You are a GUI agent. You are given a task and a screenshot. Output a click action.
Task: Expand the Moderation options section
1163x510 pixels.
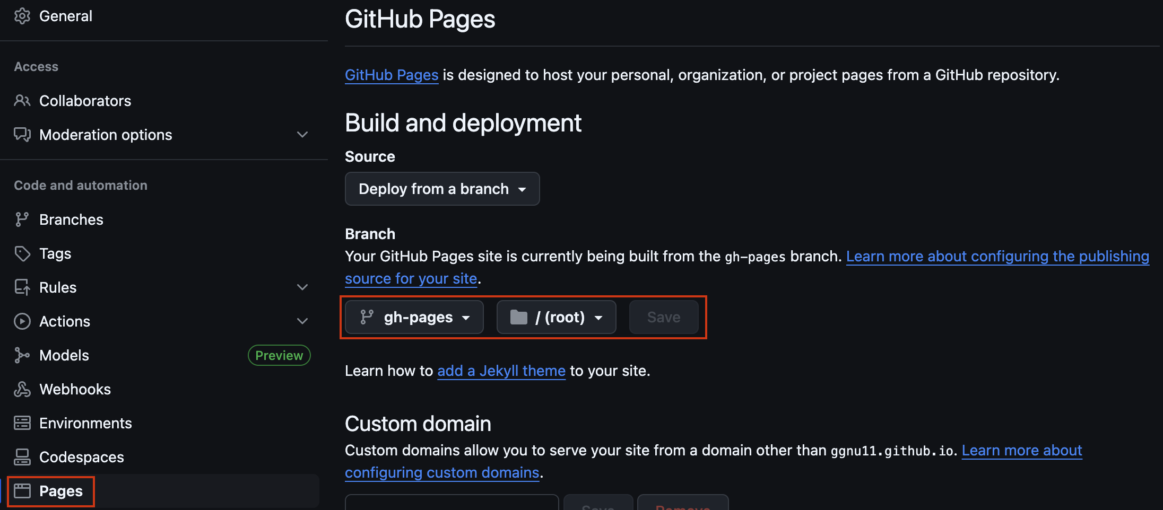pos(302,135)
